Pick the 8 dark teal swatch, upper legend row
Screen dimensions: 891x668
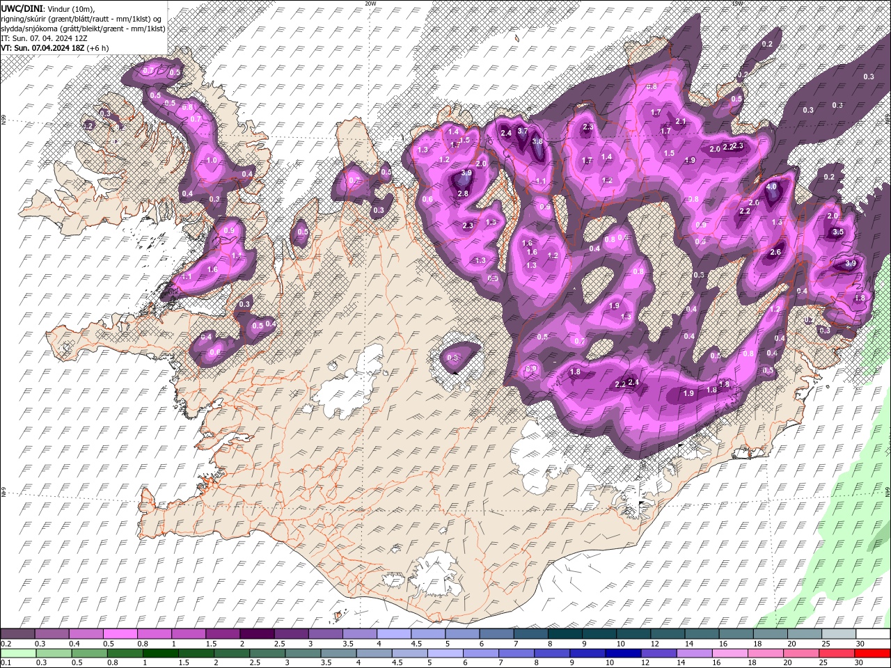pyautogui.click(x=565, y=634)
